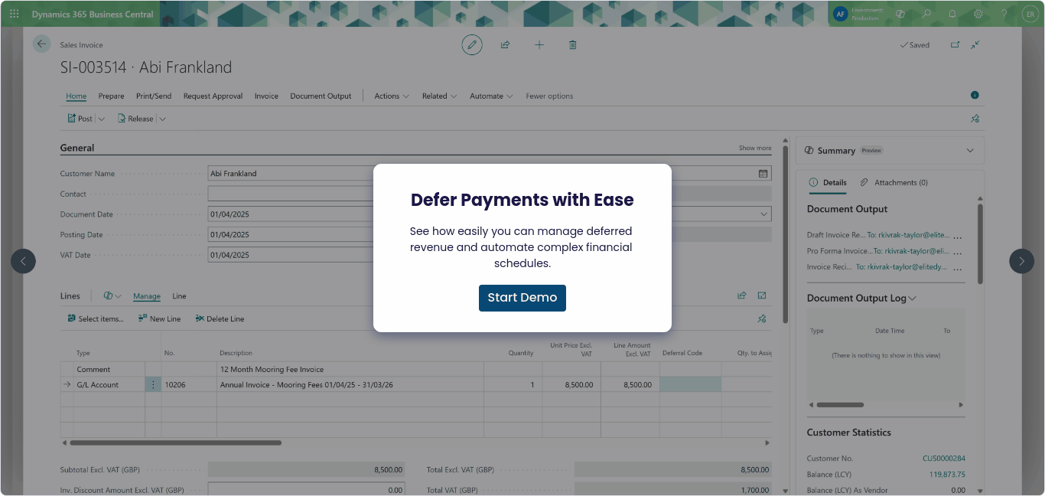Open the Line menu in Lines
Viewport: 1045px width, 496px height.
[x=179, y=296]
